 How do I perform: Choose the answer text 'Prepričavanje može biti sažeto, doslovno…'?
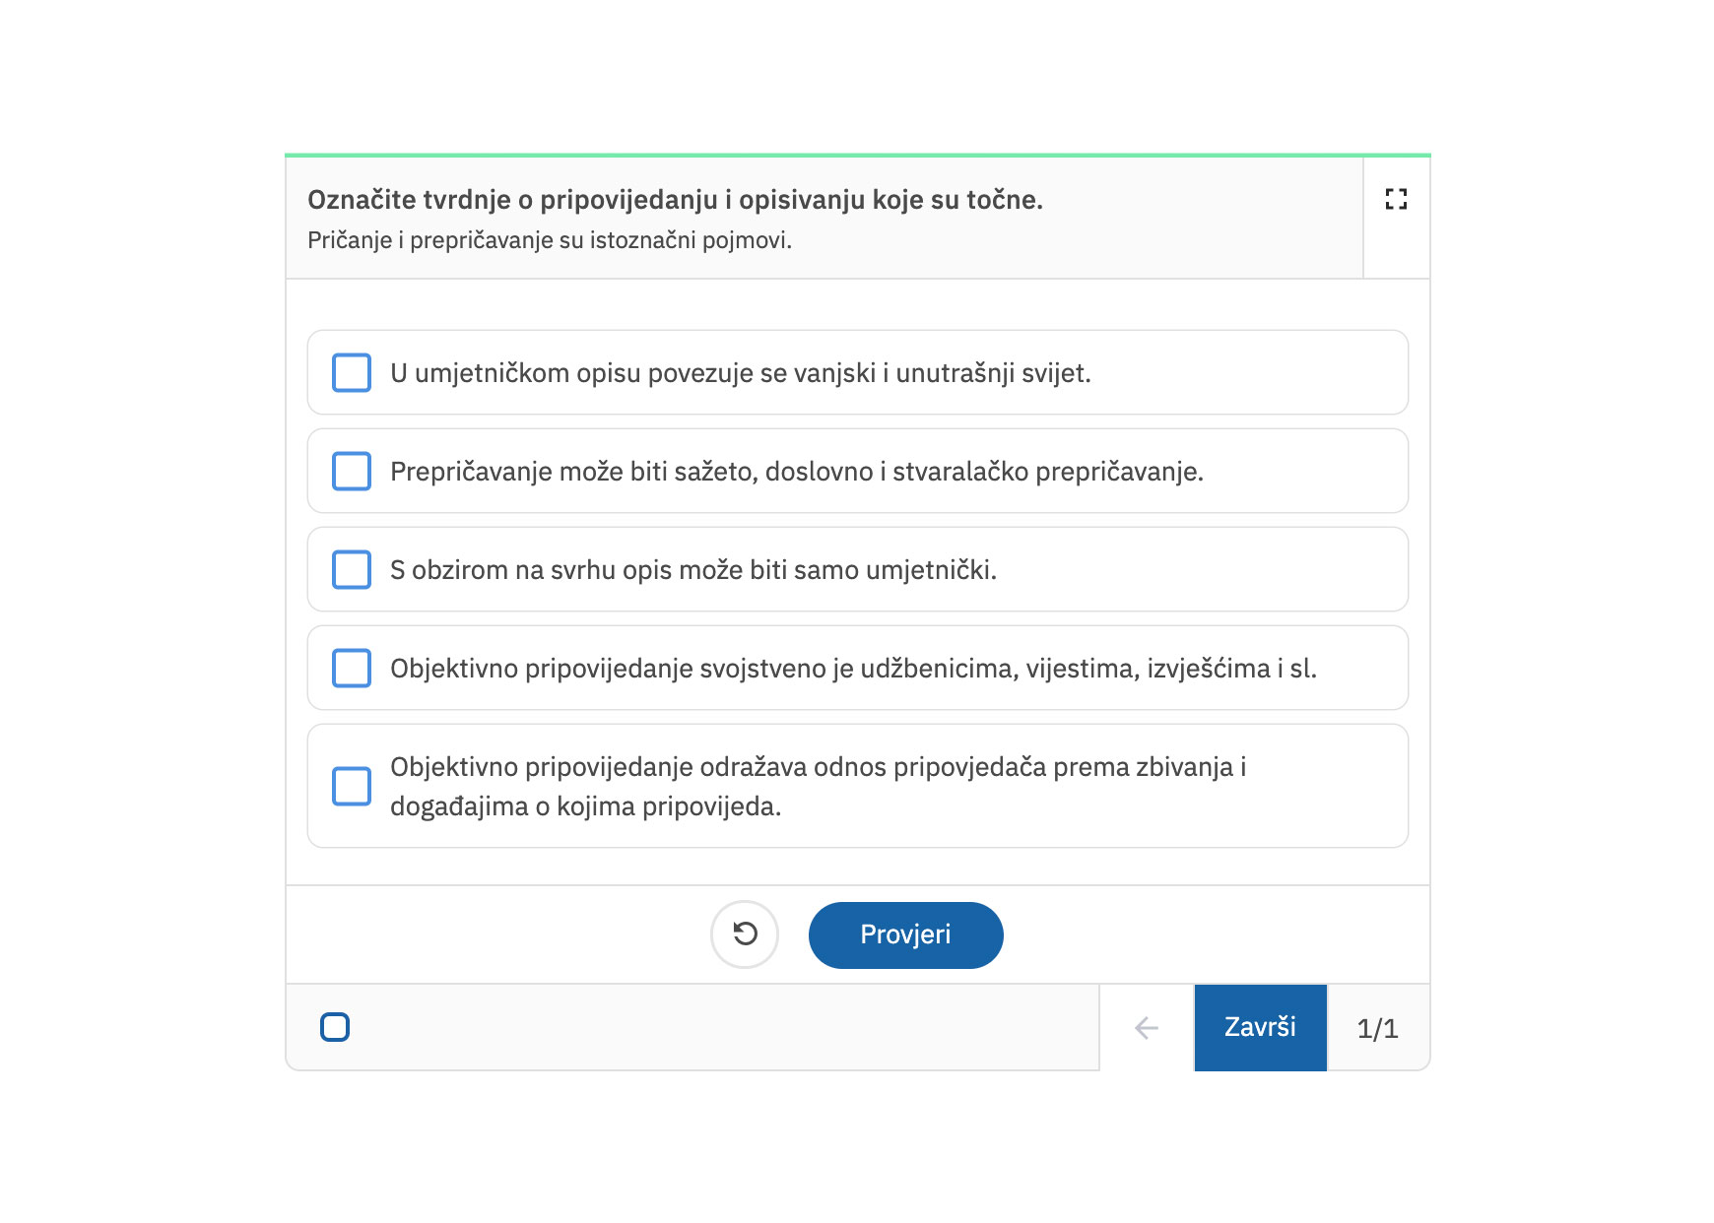796,472
